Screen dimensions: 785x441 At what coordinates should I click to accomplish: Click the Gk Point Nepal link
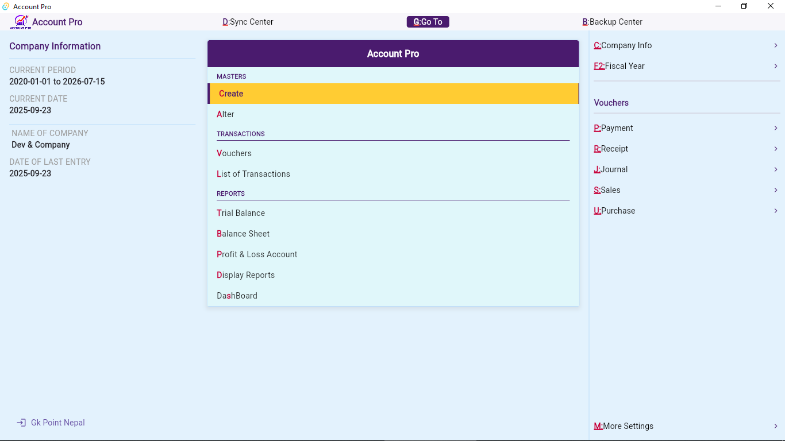(58, 423)
